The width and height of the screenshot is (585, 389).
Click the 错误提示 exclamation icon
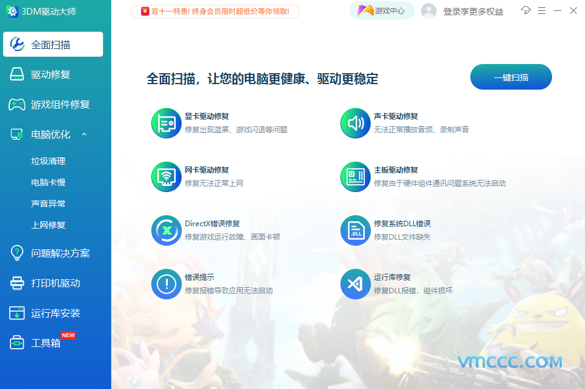click(x=167, y=284)
